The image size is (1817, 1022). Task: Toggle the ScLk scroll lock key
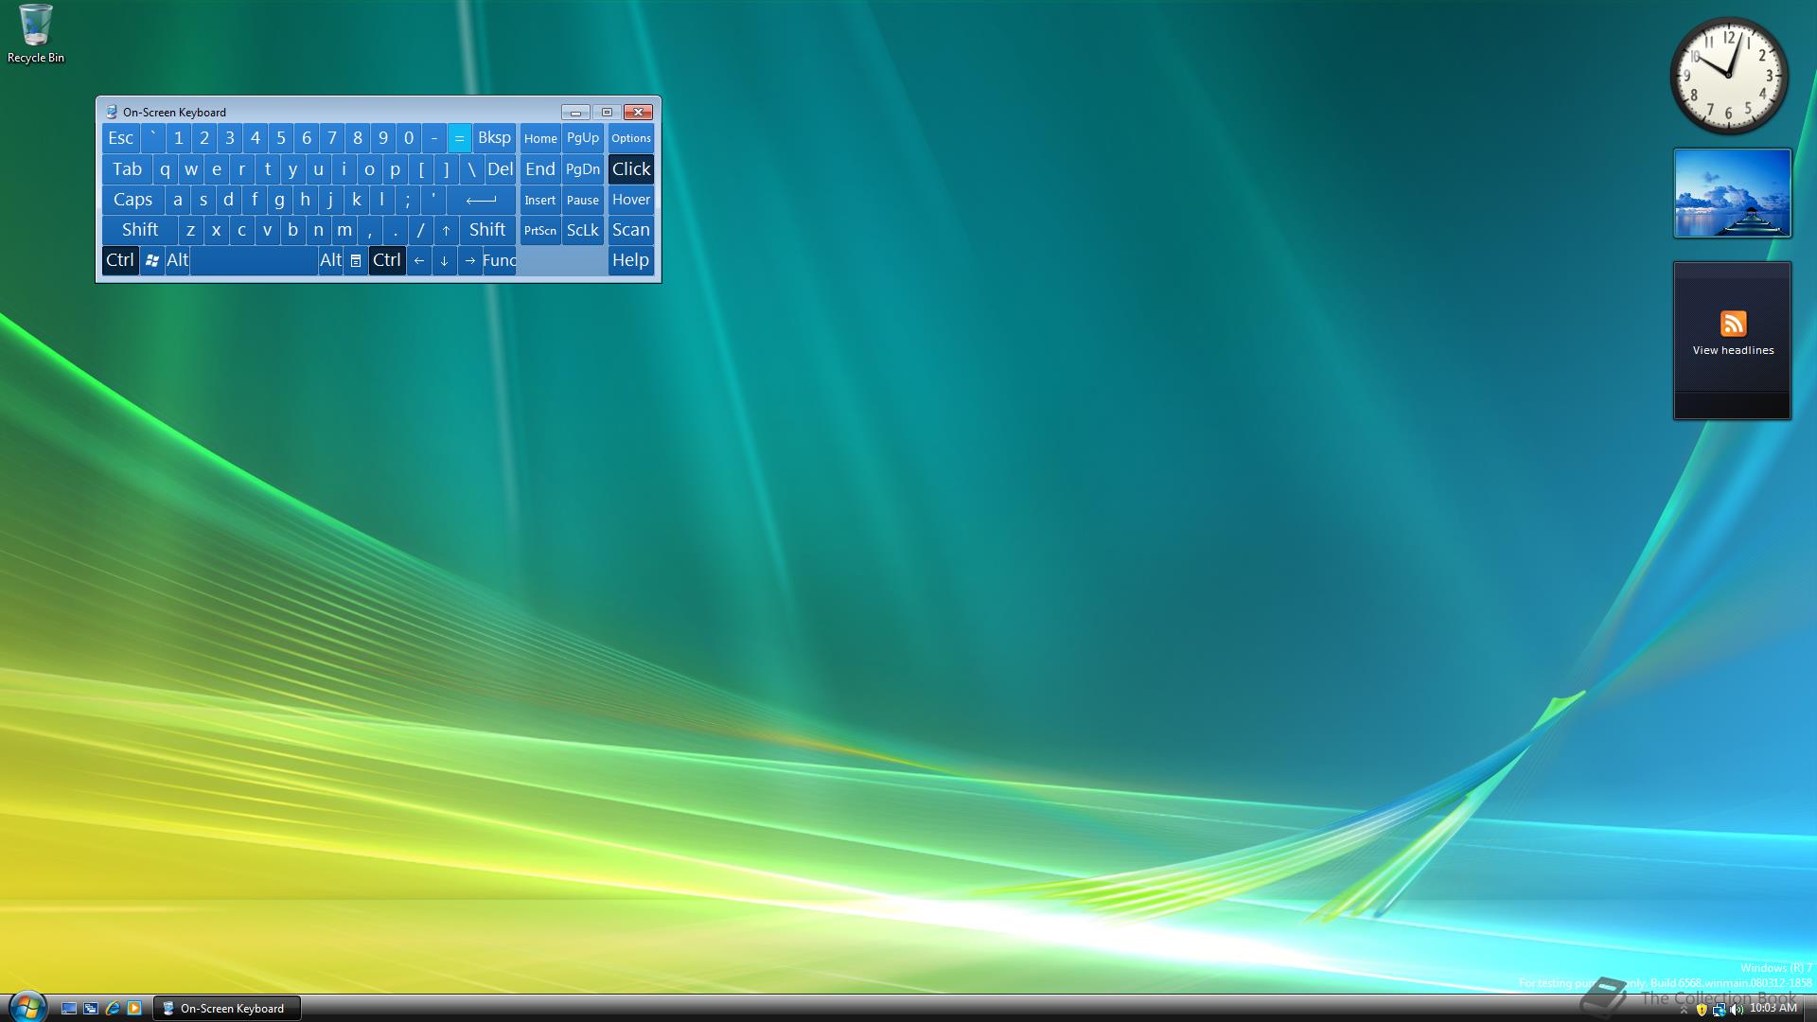tap(583, 230)
